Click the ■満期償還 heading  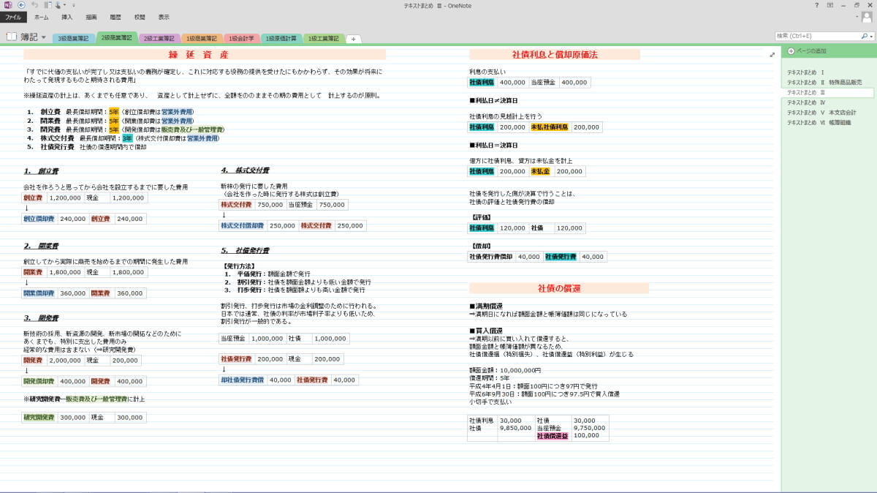pyautogui.click(x=486, y=306)
